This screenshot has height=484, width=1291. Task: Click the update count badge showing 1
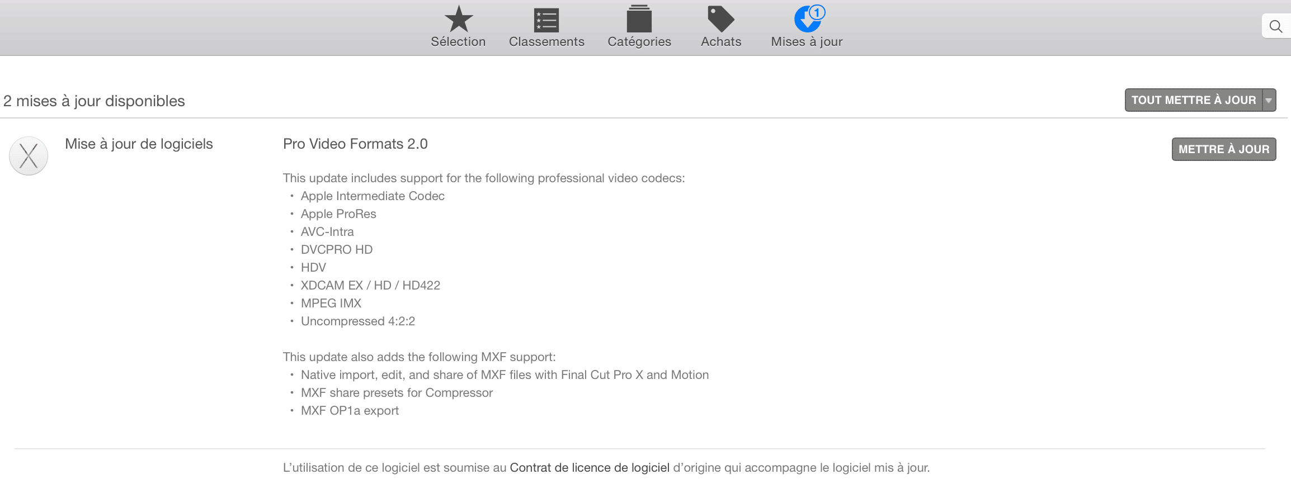817,12
